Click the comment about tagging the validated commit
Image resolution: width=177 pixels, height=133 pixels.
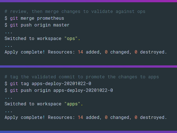[x=82, y=77]
